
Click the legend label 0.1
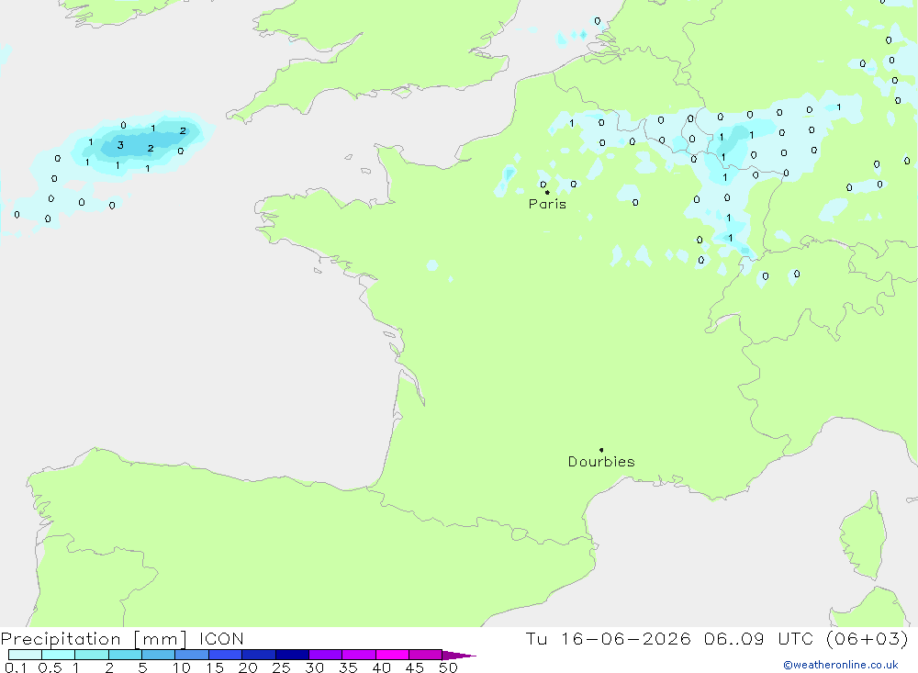click(16, 667)
